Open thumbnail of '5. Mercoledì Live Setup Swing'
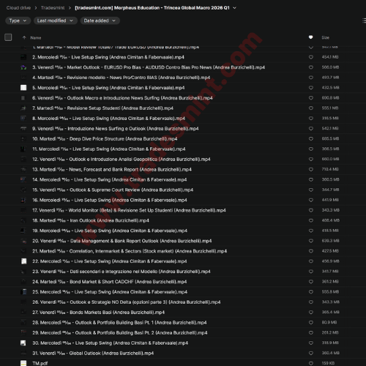This screenshot has width=366, height=366. (23, 88)
